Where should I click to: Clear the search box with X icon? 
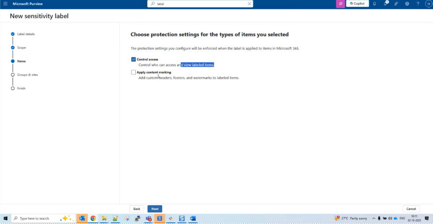click(x=249, y=3)
